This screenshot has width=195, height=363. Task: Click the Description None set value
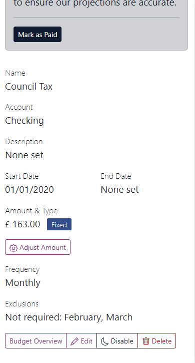coord(24,155)
